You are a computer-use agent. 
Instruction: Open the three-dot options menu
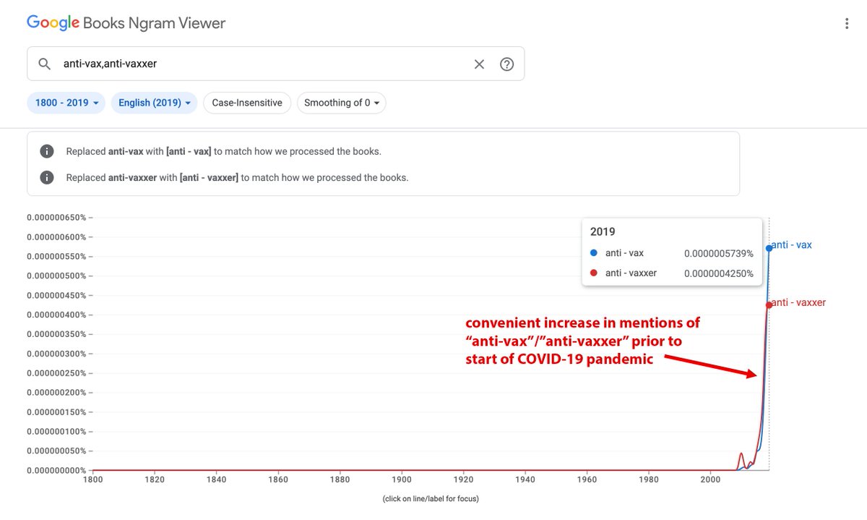pos(847,24)
